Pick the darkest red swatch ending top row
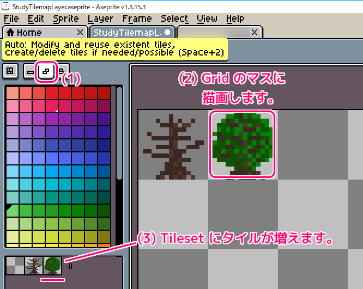Image resolution: width=363 pixels, height=289 pixels. [x=104, y=93]
